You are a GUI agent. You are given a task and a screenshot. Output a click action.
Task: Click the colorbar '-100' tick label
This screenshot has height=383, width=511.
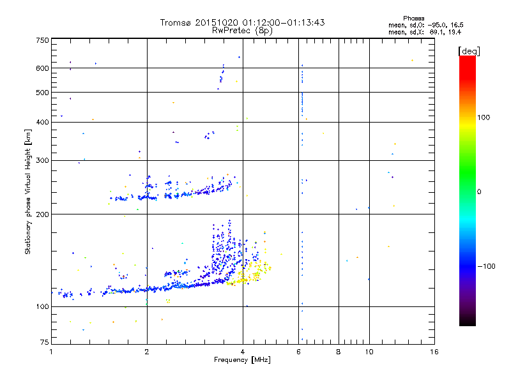(x=487, y=266)
